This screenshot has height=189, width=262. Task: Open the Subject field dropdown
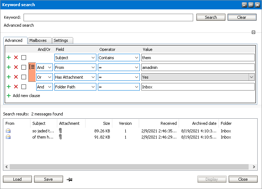(92, 58)
